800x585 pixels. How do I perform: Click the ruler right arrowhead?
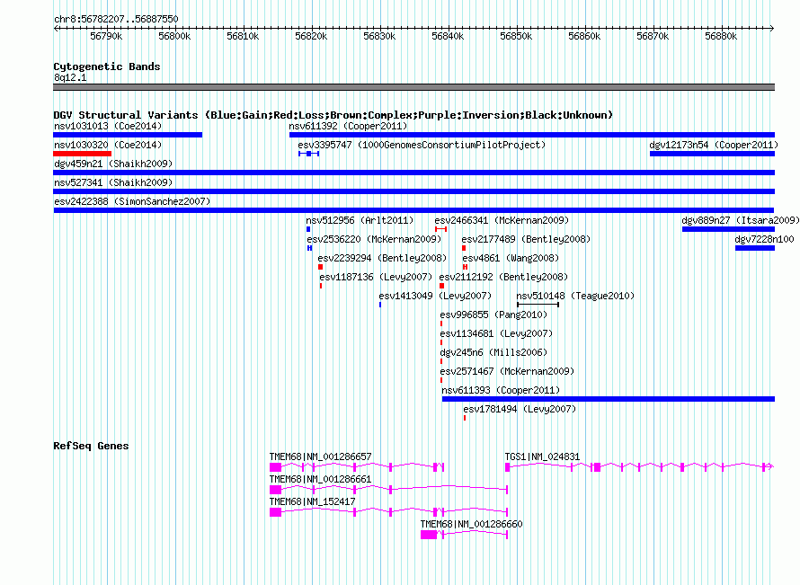(x=772, y=29)
